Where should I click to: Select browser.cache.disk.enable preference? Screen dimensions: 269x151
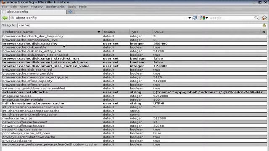pyautogui.click(x=134, y=47)
